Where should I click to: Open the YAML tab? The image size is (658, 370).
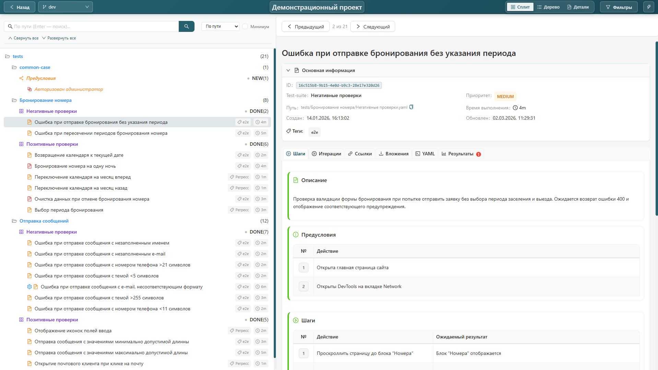click(425, 154)
